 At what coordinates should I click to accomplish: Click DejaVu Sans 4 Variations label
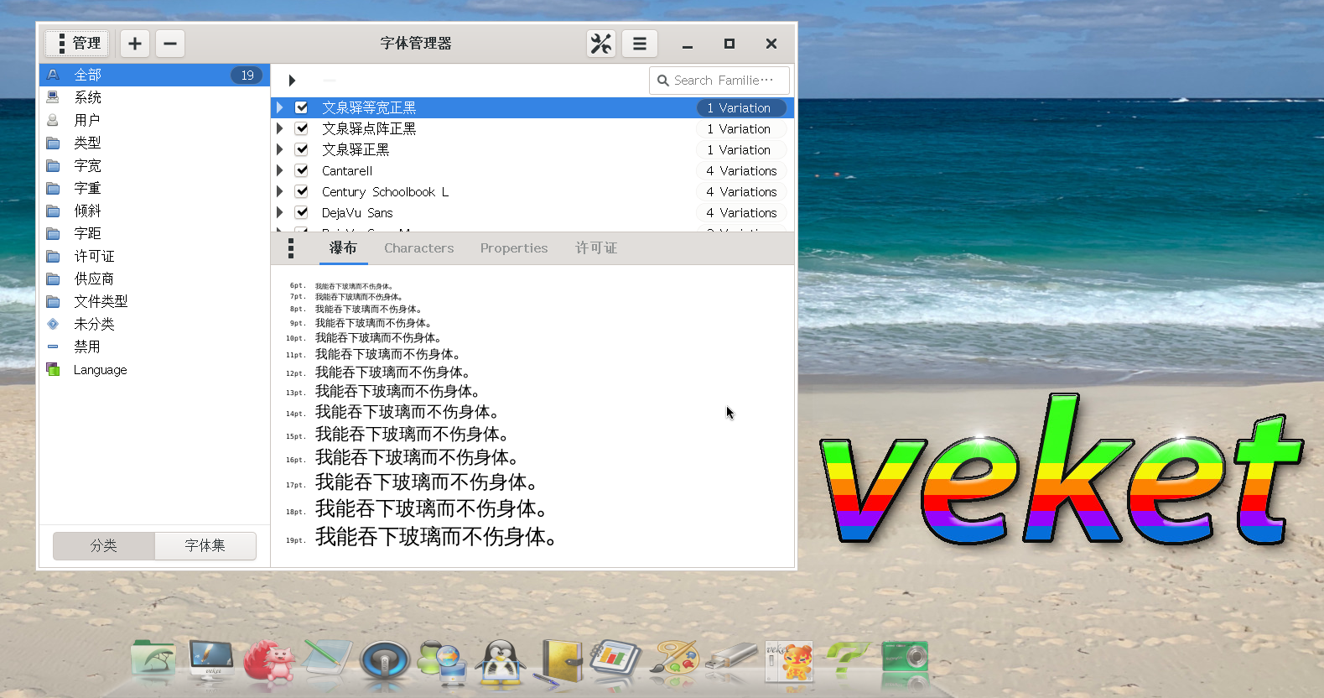(741, 212)
